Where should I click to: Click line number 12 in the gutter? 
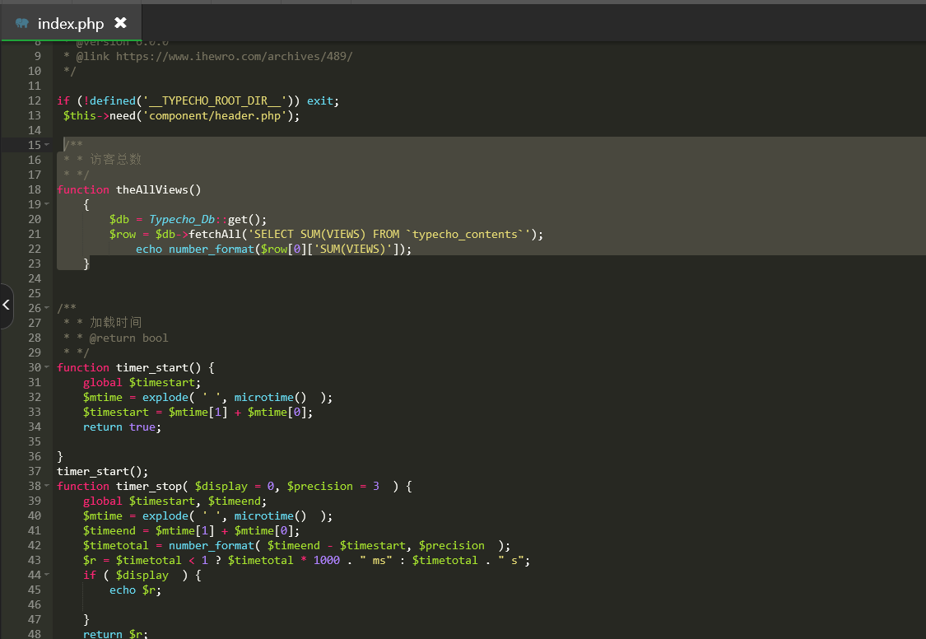click(35, 101)
